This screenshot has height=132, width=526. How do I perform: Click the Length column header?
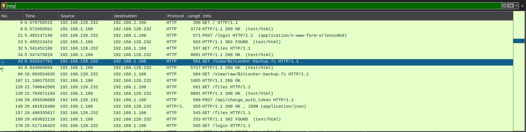tap(194, 16)
